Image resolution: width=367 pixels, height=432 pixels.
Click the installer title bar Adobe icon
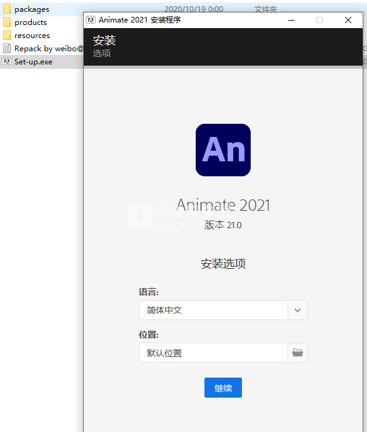pos(91,20)
